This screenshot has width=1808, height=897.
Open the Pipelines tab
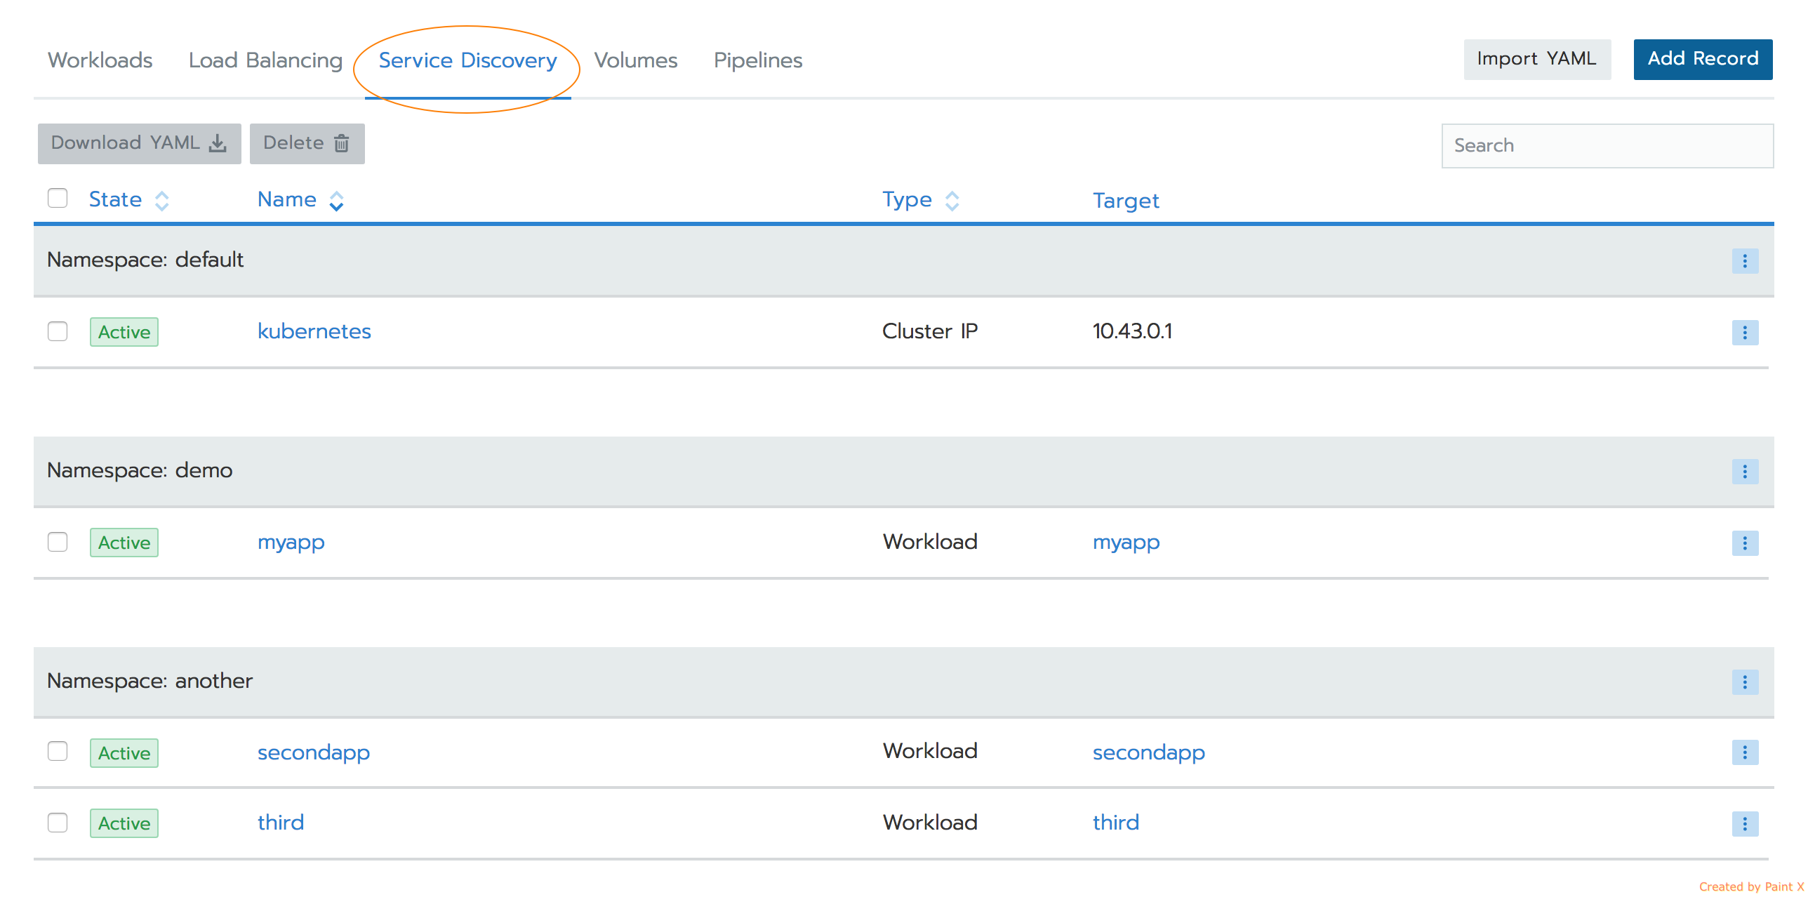758,60
